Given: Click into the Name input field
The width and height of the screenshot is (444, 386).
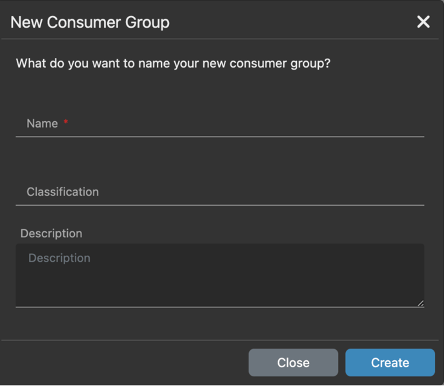Looking at the screenshot, I should (x=220, y=124).
